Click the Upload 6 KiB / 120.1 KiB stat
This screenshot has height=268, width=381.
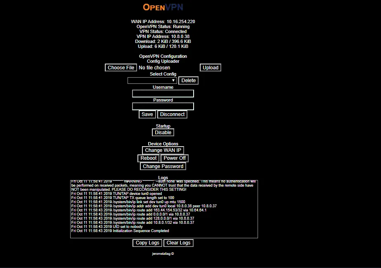click(x=163, y=46)
